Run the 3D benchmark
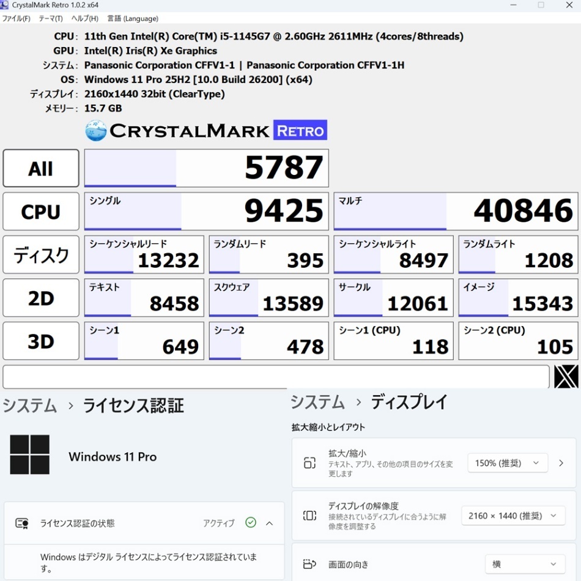This screenshot has height=581, width=581. [41, 341]
